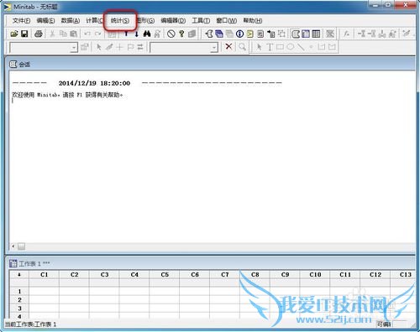Open the 数据(A) menu

pyautogui.click(x=71, y=21)
